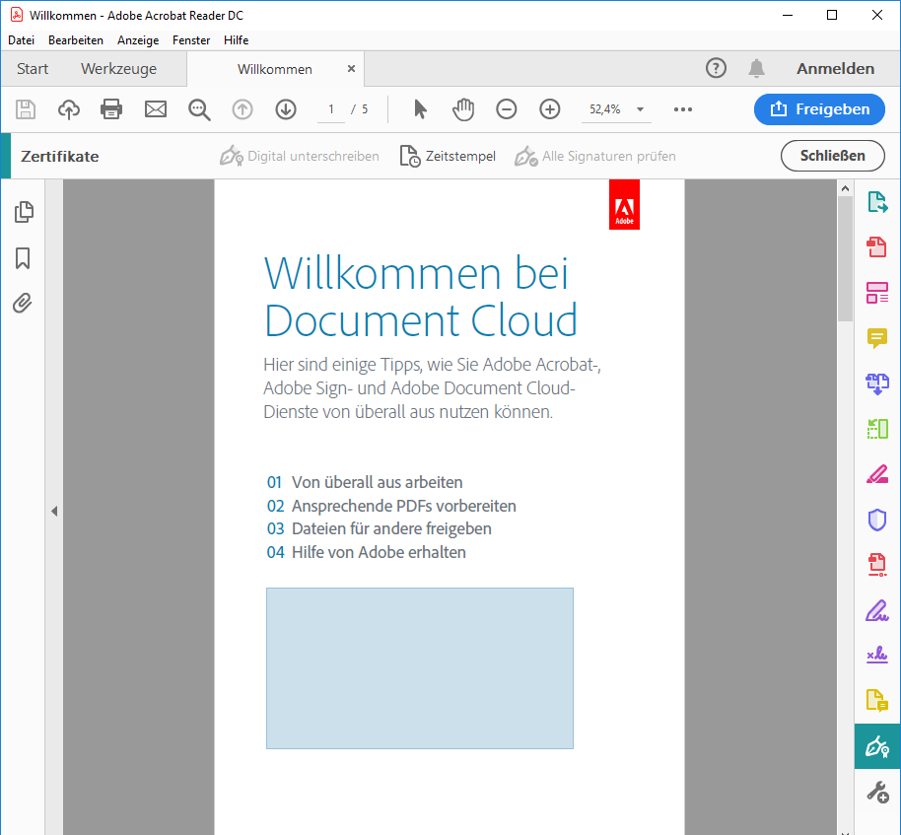The image size is (901, 835).
Task: Open page thumbnails panel
Action: point(23,212)
